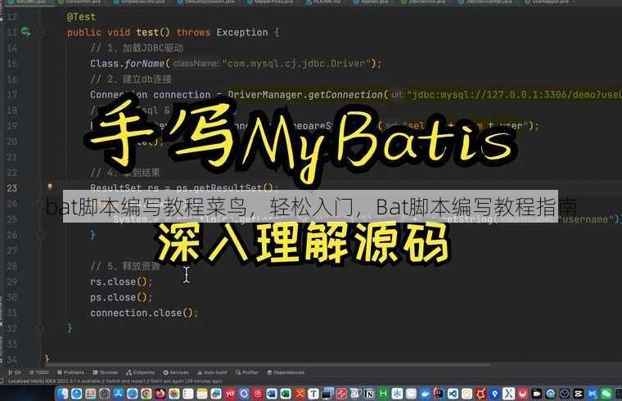
Task: Launch Visual Studio Code from the Dock
Action: coord(453,394)
